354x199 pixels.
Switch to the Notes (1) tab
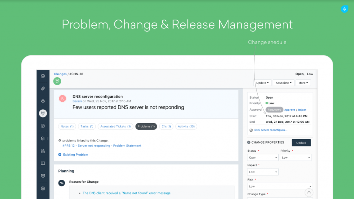click(67, 127)
